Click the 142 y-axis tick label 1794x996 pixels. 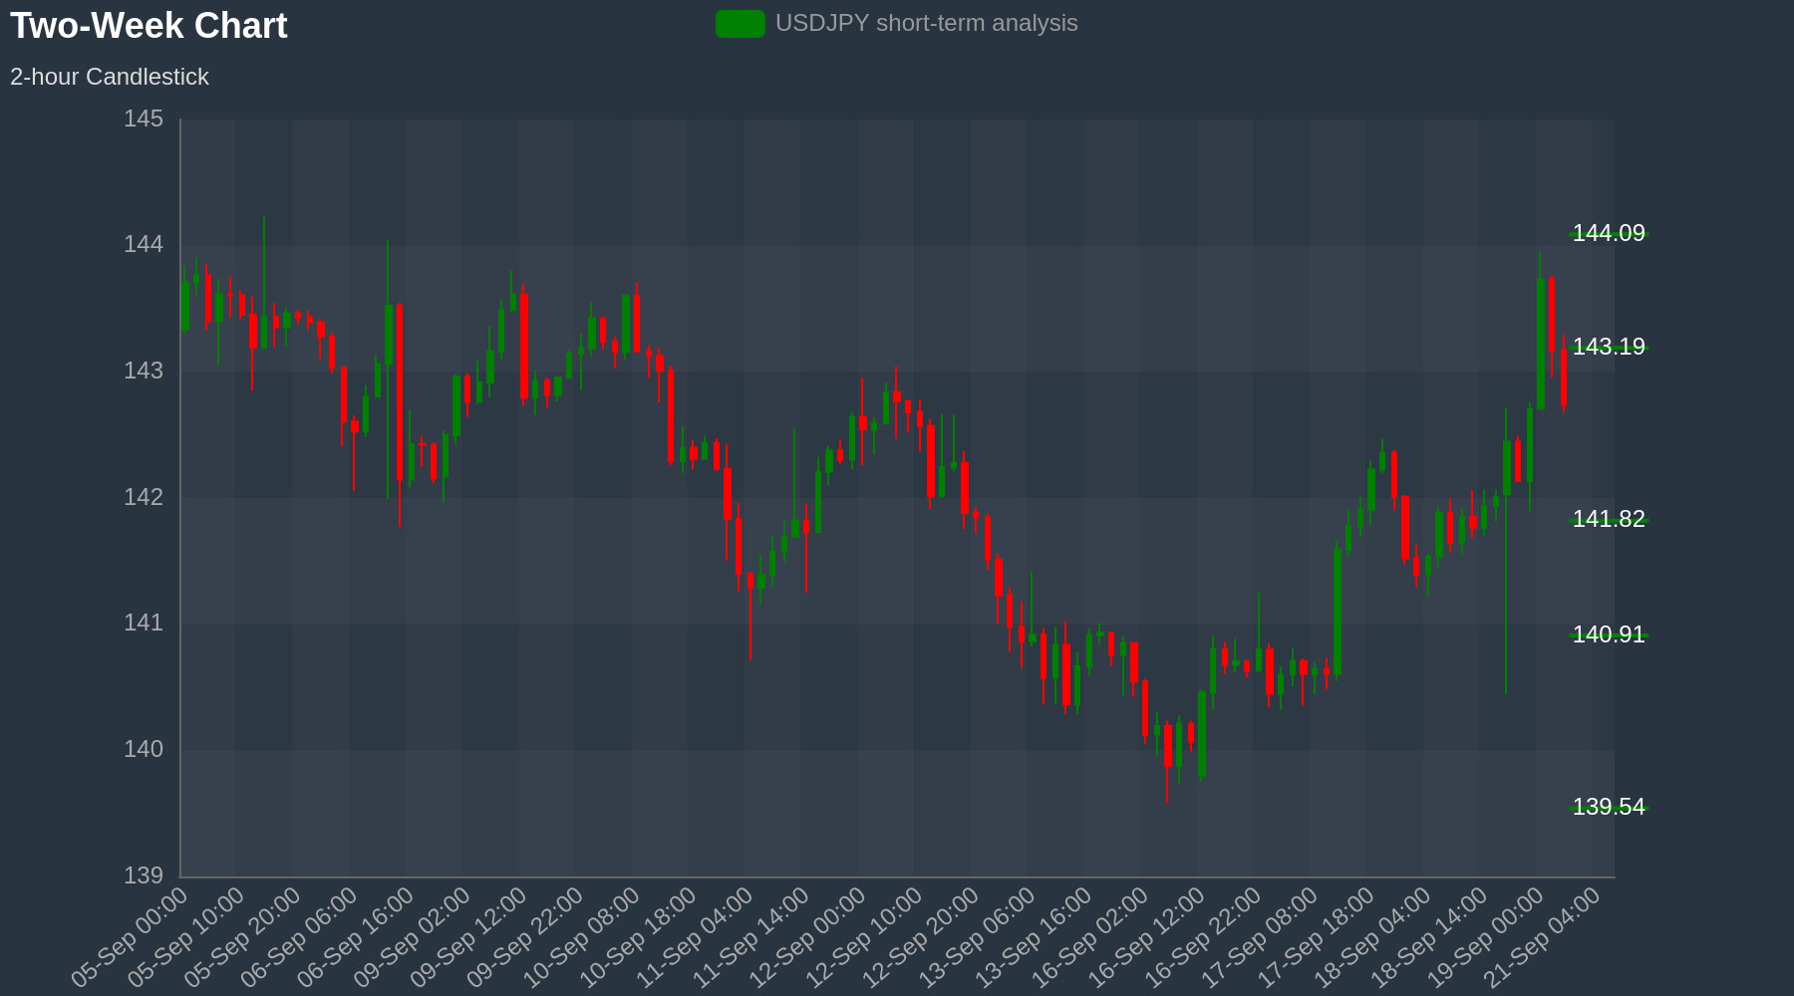tap(144, 497)
